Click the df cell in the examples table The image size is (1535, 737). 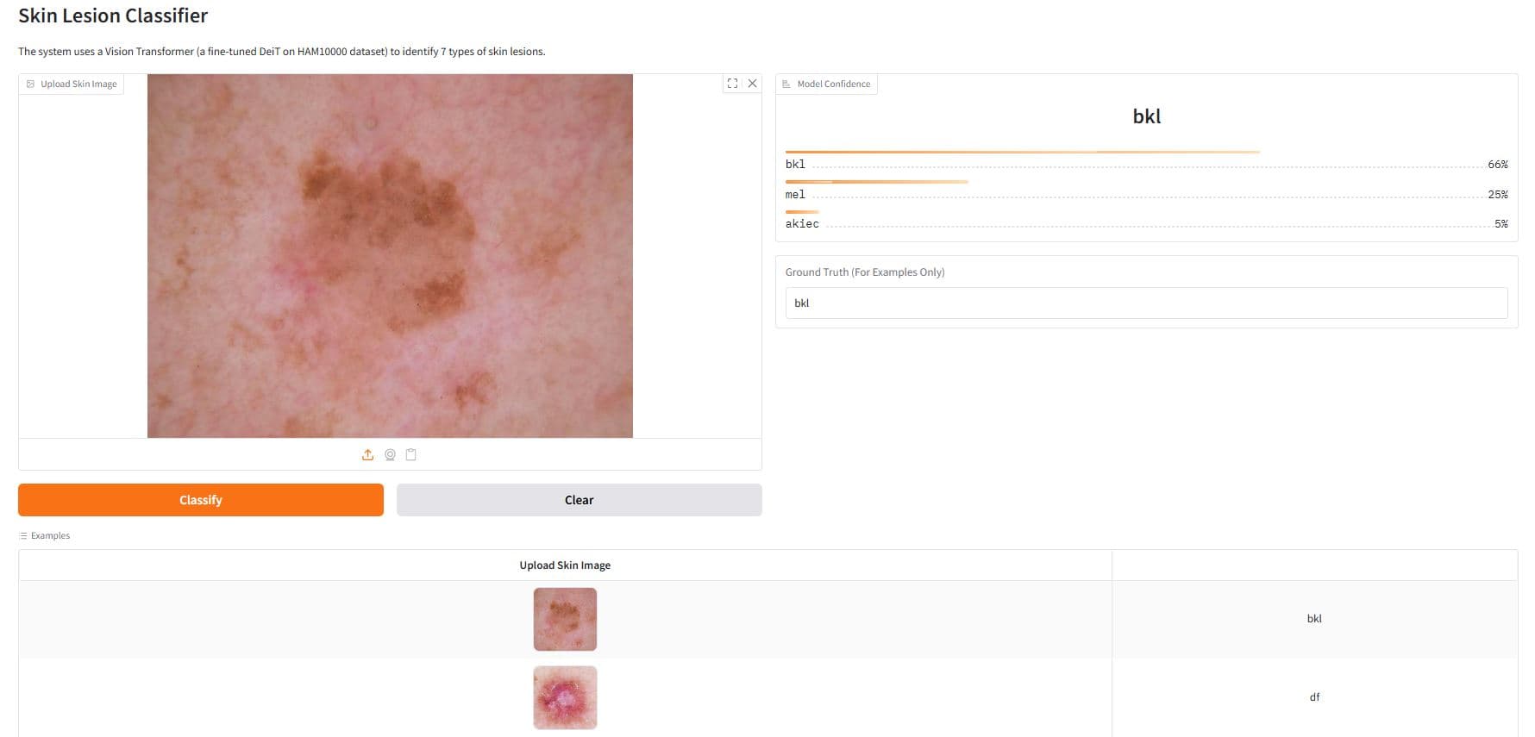(1314, 697)
